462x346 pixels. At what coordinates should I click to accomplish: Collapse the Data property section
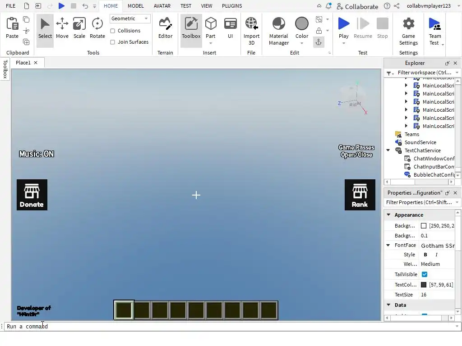[x=388, y=305]
